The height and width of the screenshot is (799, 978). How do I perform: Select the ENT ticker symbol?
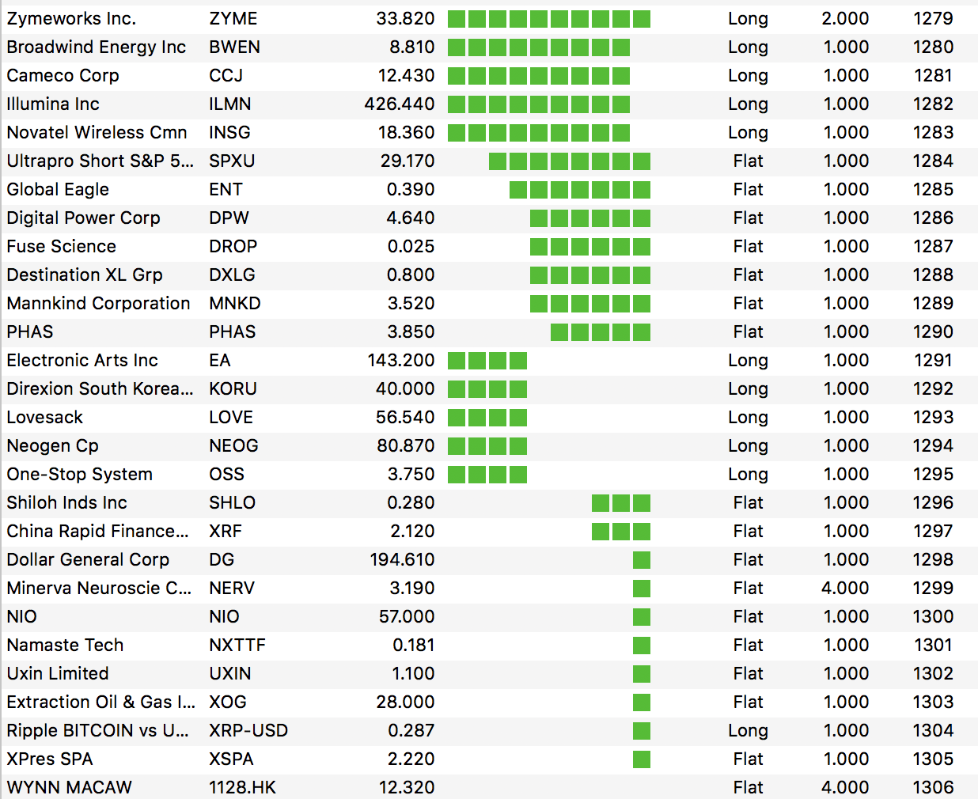tap(226, 189)
